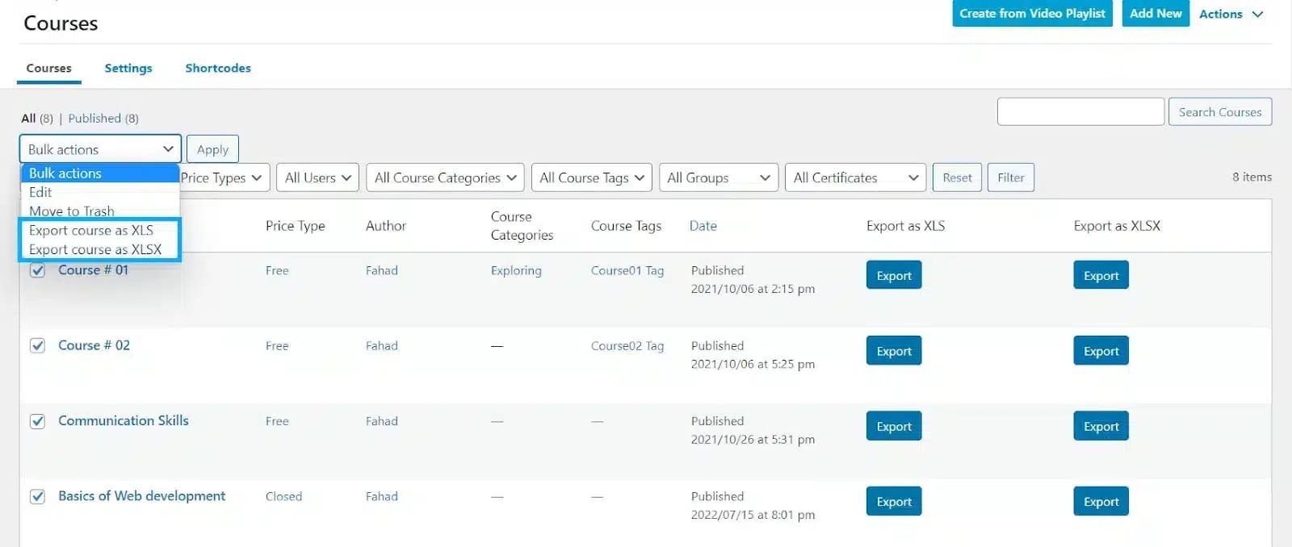Viewport: 1292px width, 547px height.
Task: Open the All Users filter dropdown
Action: 317,177
